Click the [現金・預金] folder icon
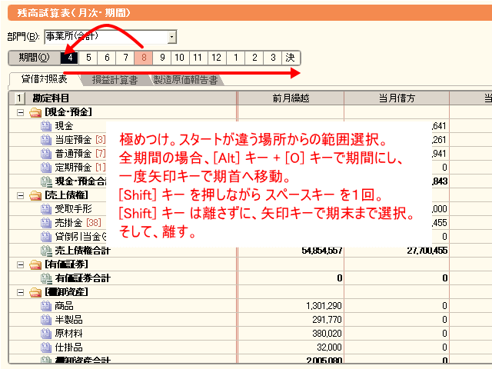 tap(35, 112)
